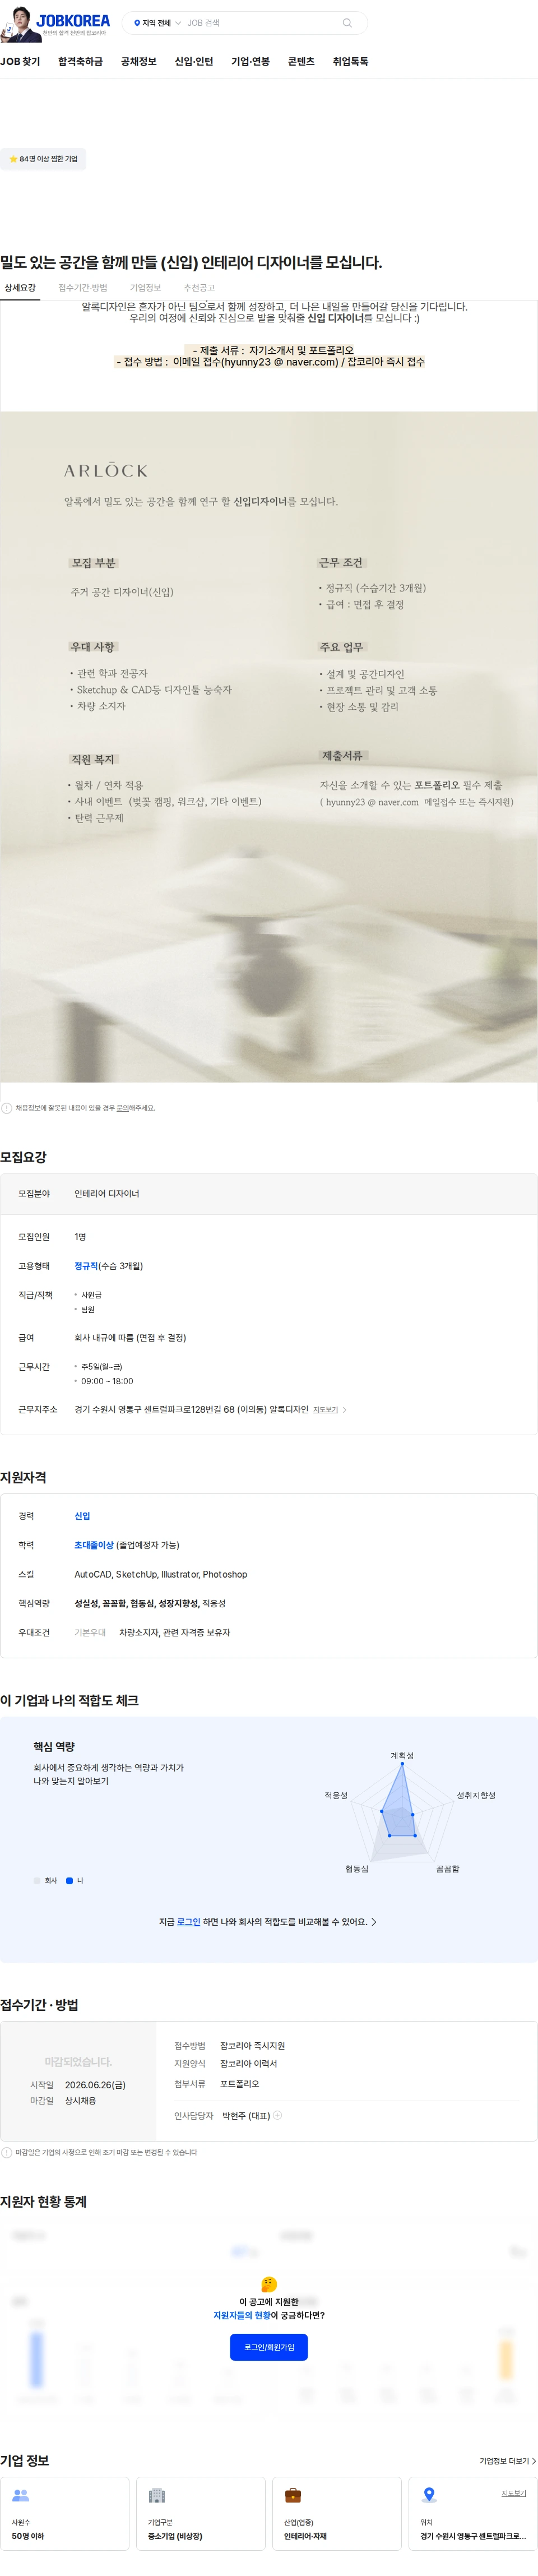
Task: Click the 회사 legend swatch
Action: pos(37,1881)
